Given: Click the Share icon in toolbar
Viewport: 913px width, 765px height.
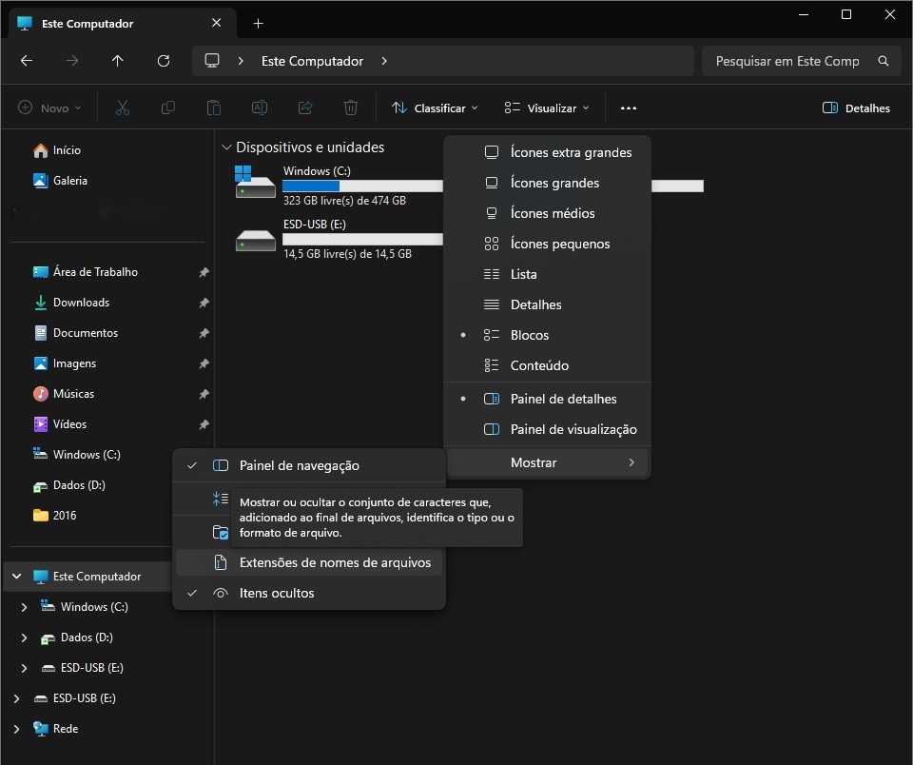Looking at the screenshot, I should 305,108.
